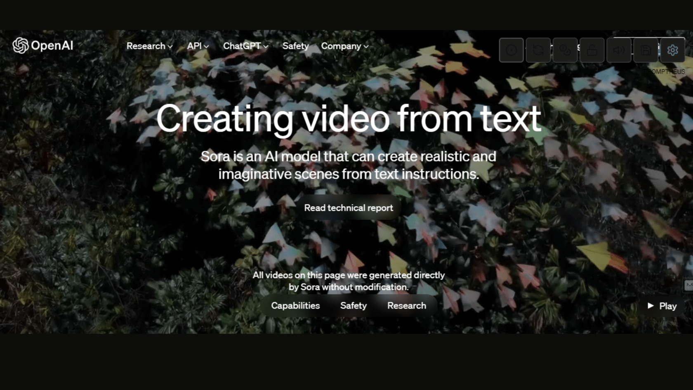Click the Read technical report button
The image size is (693, 390).
click(349, 208)
